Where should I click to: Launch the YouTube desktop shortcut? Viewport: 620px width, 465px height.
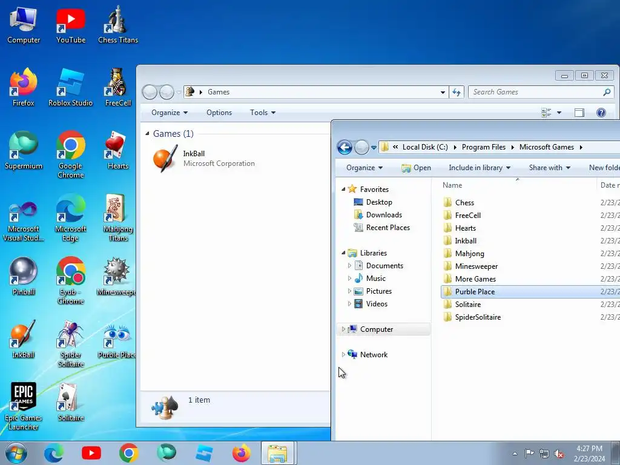tap(70, 25)
